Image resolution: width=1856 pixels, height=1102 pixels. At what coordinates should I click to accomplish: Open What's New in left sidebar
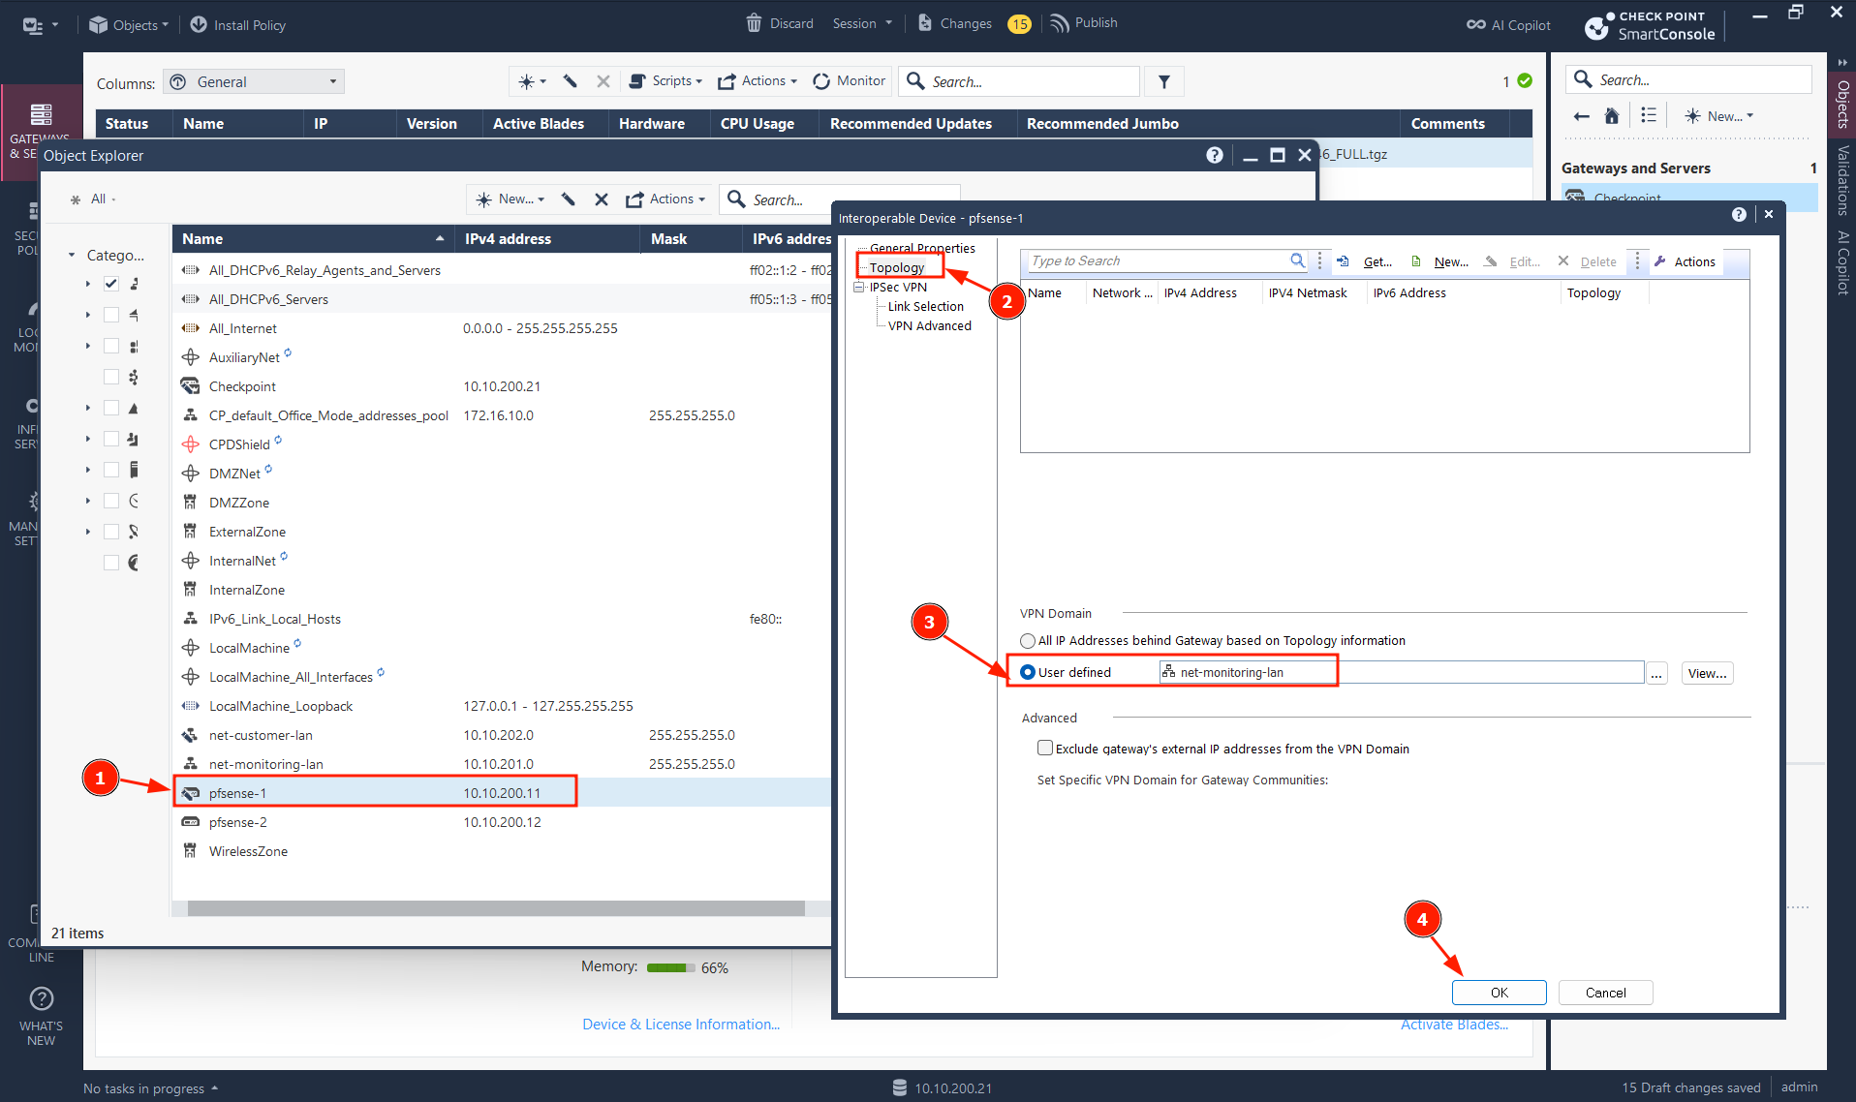click(42, 1016)
